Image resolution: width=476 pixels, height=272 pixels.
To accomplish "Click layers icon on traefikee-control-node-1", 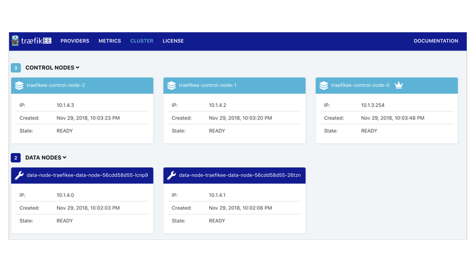I will pos(171,85).
